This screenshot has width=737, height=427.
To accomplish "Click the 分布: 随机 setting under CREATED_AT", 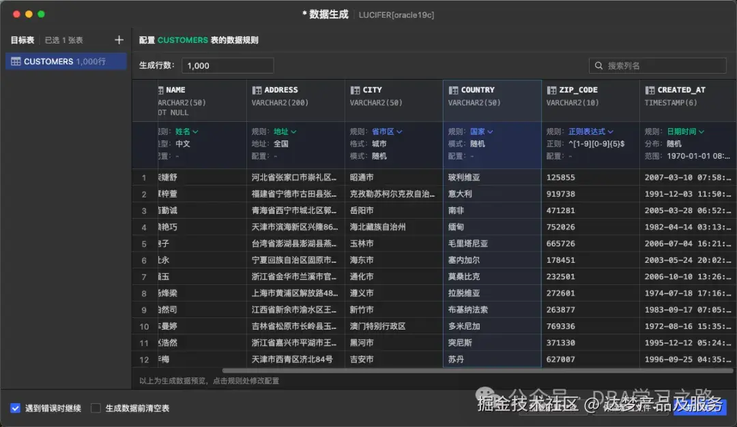I will click(x=663, y=144).
